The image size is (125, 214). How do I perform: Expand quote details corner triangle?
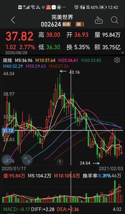click(x=122, y=52)
